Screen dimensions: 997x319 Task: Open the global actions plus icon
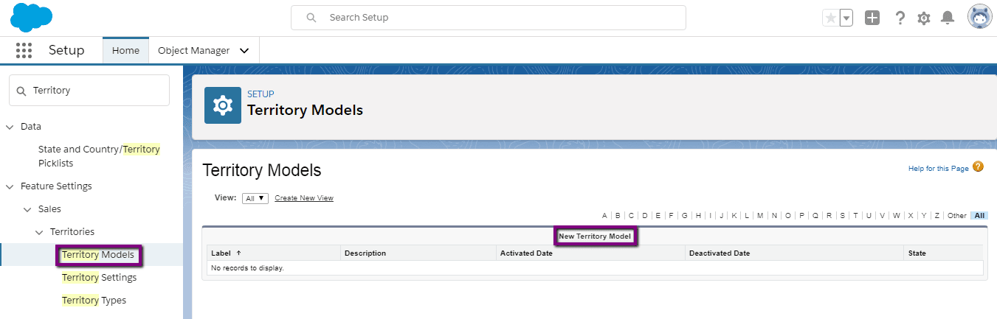pyautogui.click(x=872, y=18)
